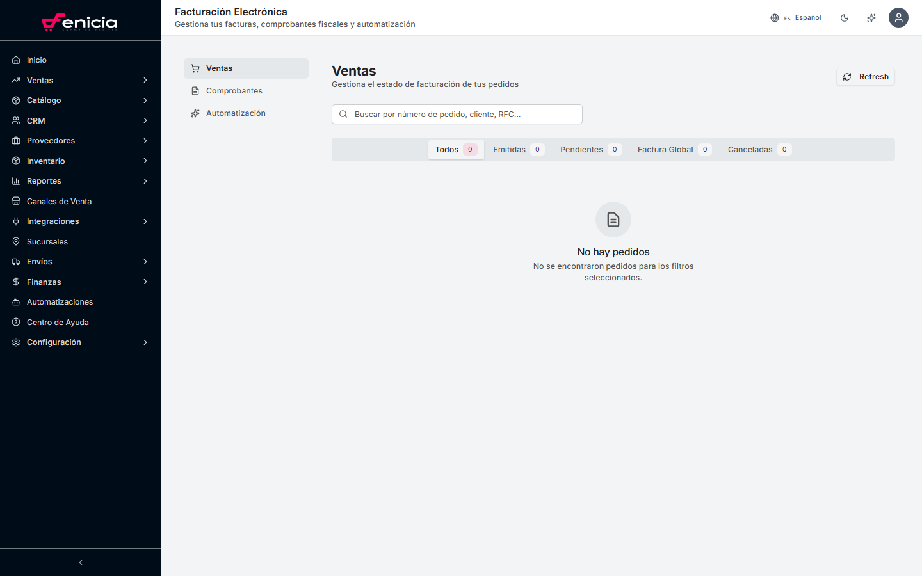Click the sparkles AI assistant icon

coord(871,18)
